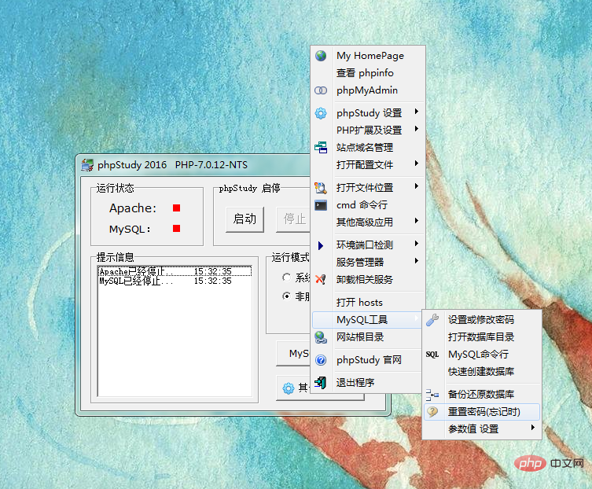Image resolution: width=592 pixels, height=489 pixels.
Task: Expand the PHP扩展及设置 submenu arrow
Action: point(417,129)
